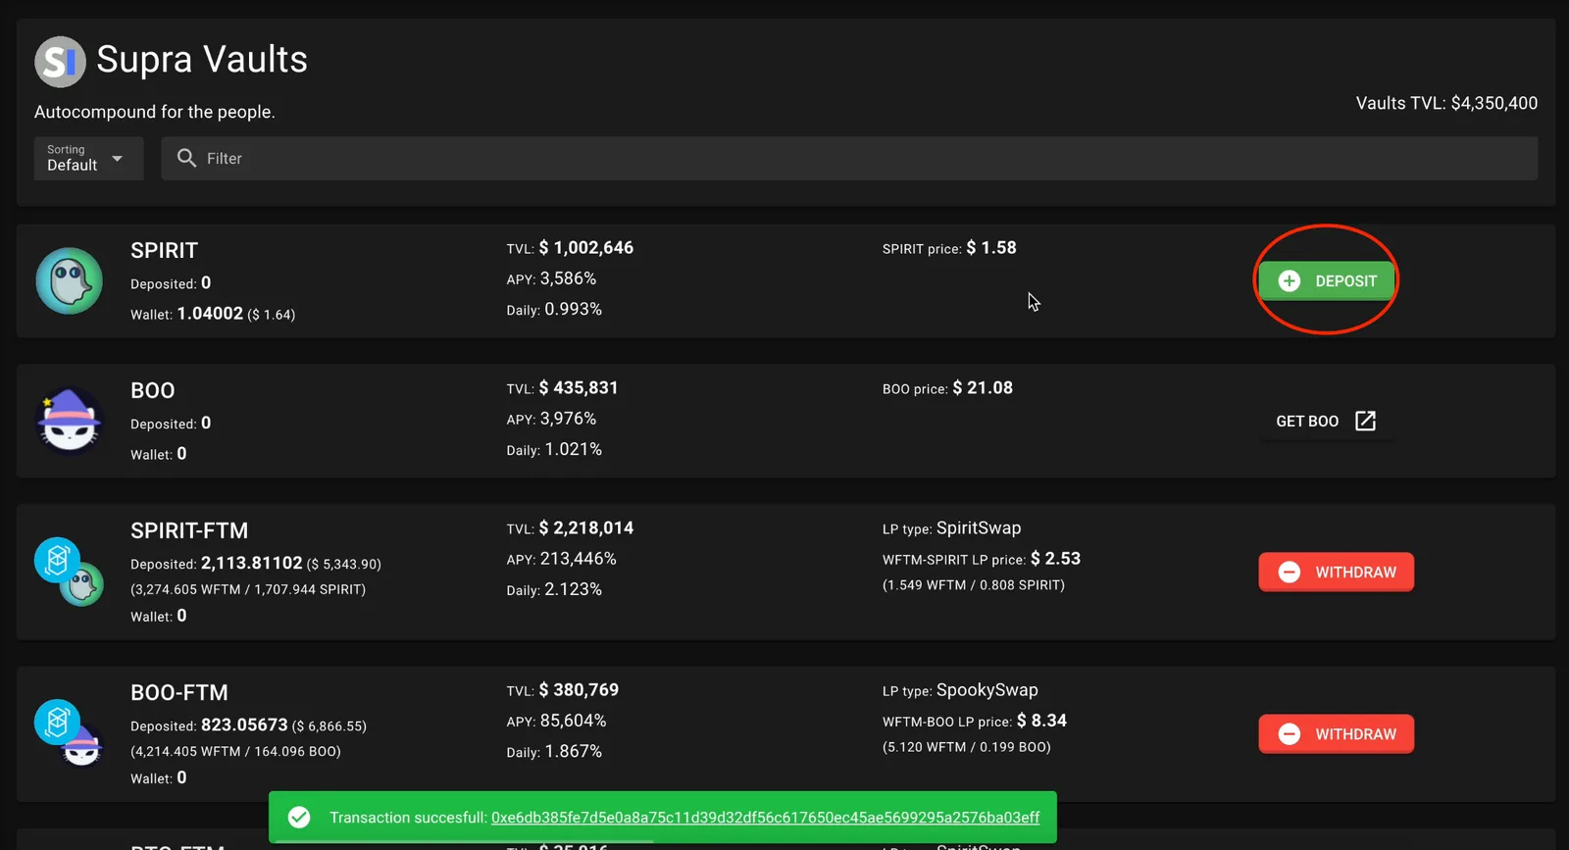The width and height of the screenshot is (1569, 850).
Task: Click the BOO-FTM vault name
Action: [x=179, y=692]
